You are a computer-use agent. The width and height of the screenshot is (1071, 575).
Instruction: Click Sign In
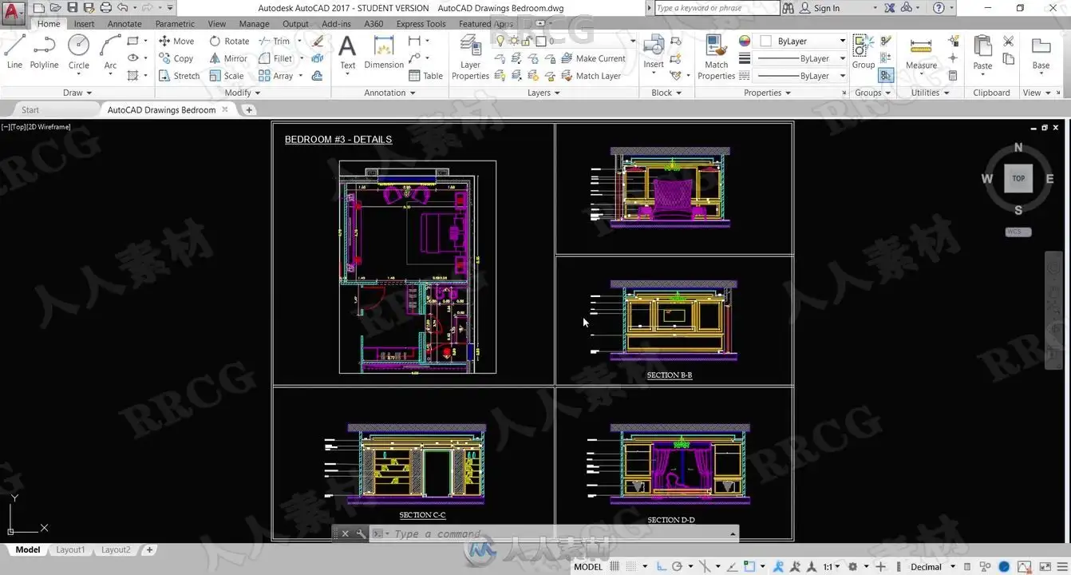[827, 8]
